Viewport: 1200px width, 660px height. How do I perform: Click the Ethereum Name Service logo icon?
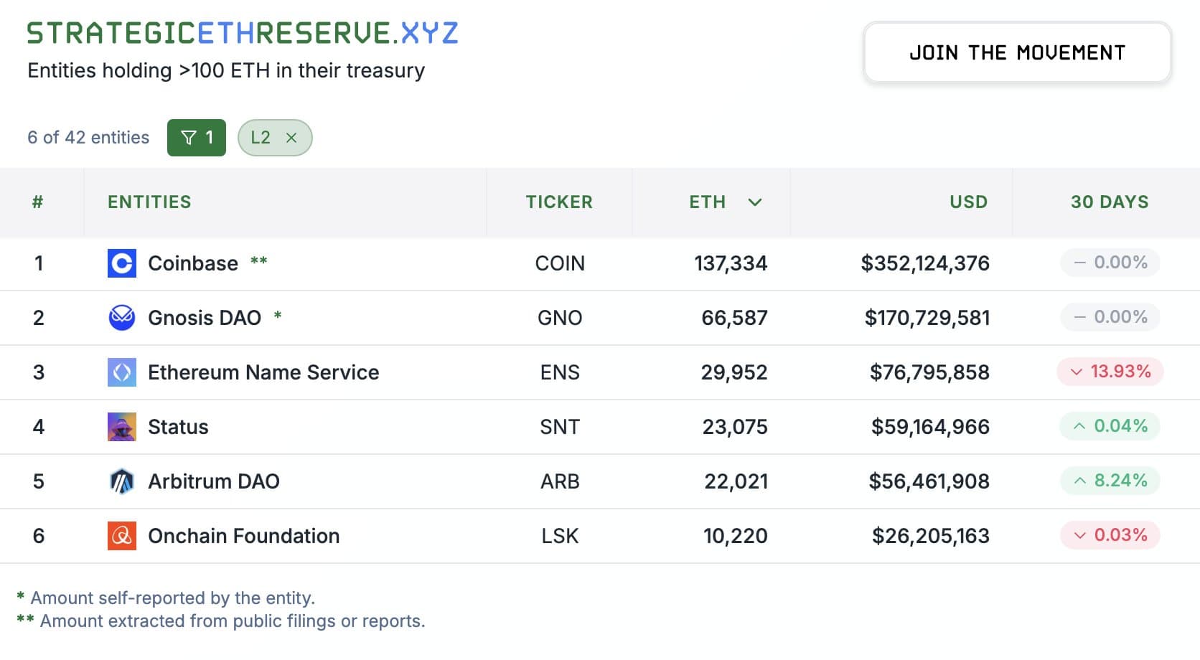click(x=121, y=372)
